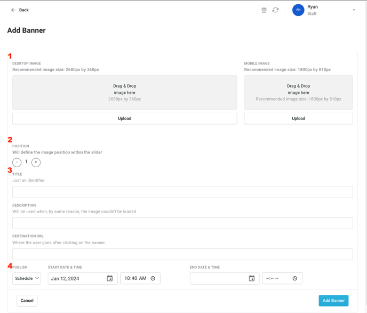Screen dimensions: 367x313
Task: Click the refresh sync icon
Action: point(276,10)
